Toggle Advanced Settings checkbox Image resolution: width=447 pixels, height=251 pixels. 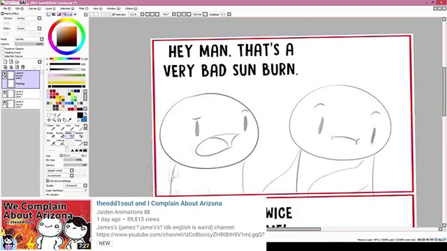tap(48, 181)
